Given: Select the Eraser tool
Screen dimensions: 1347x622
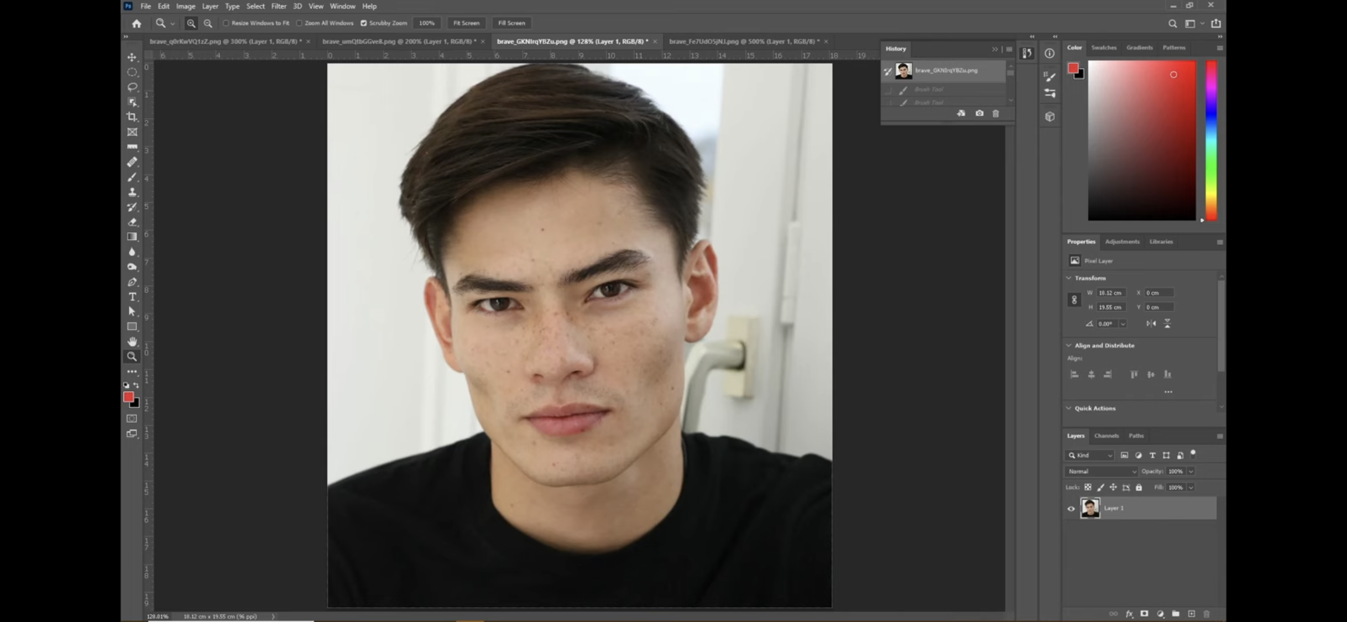Looking at the screenshot, I should click(x=132, y=222).
